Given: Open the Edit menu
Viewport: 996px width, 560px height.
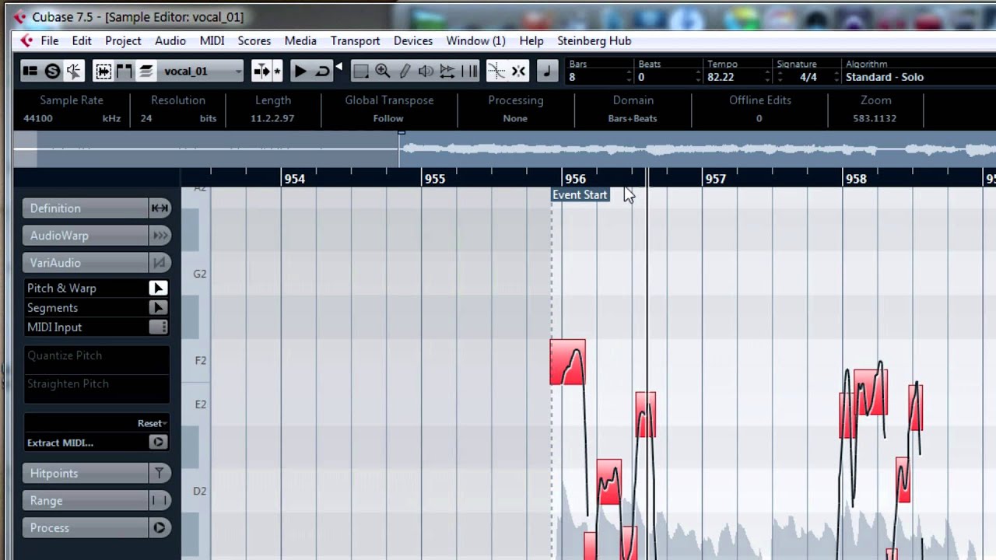Looking at the screenshot, I should pyautogui.click(x=82, y=40).
